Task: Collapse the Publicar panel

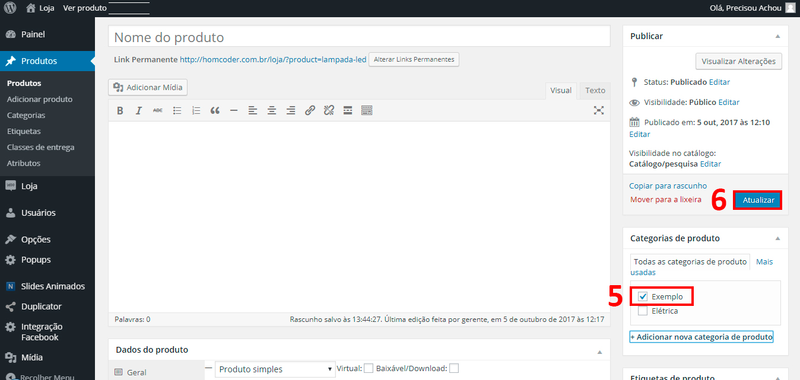Action: click(777, 36)
